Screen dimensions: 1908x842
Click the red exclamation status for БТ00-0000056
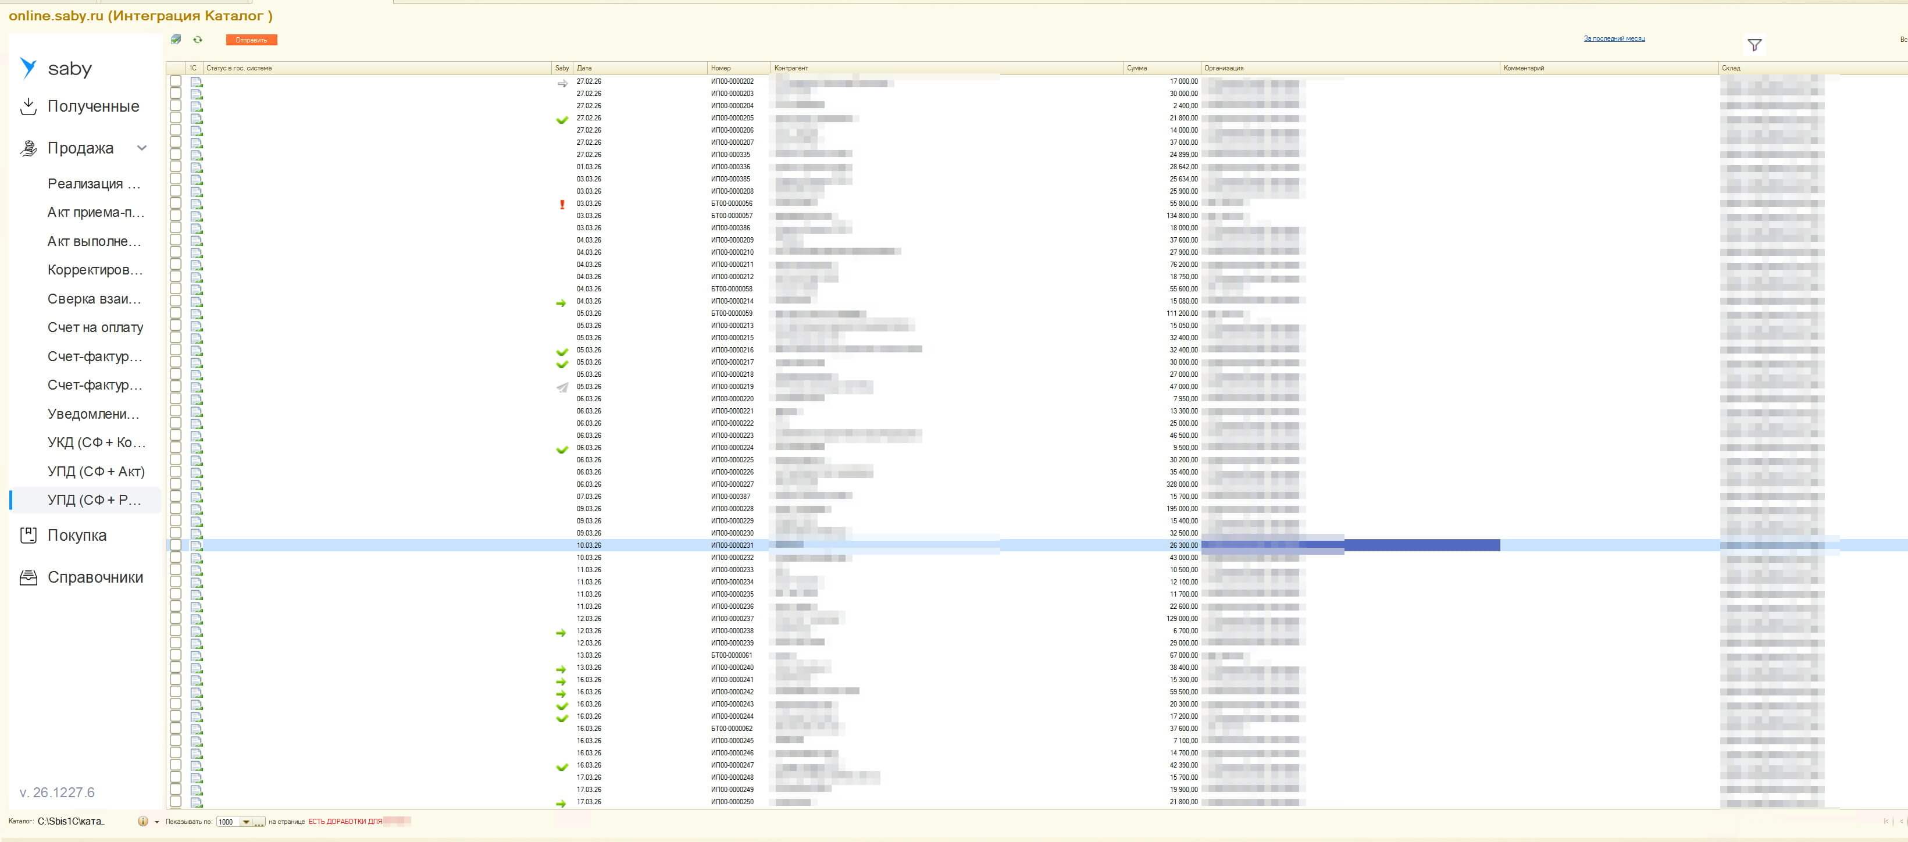[x=562, y=204]
